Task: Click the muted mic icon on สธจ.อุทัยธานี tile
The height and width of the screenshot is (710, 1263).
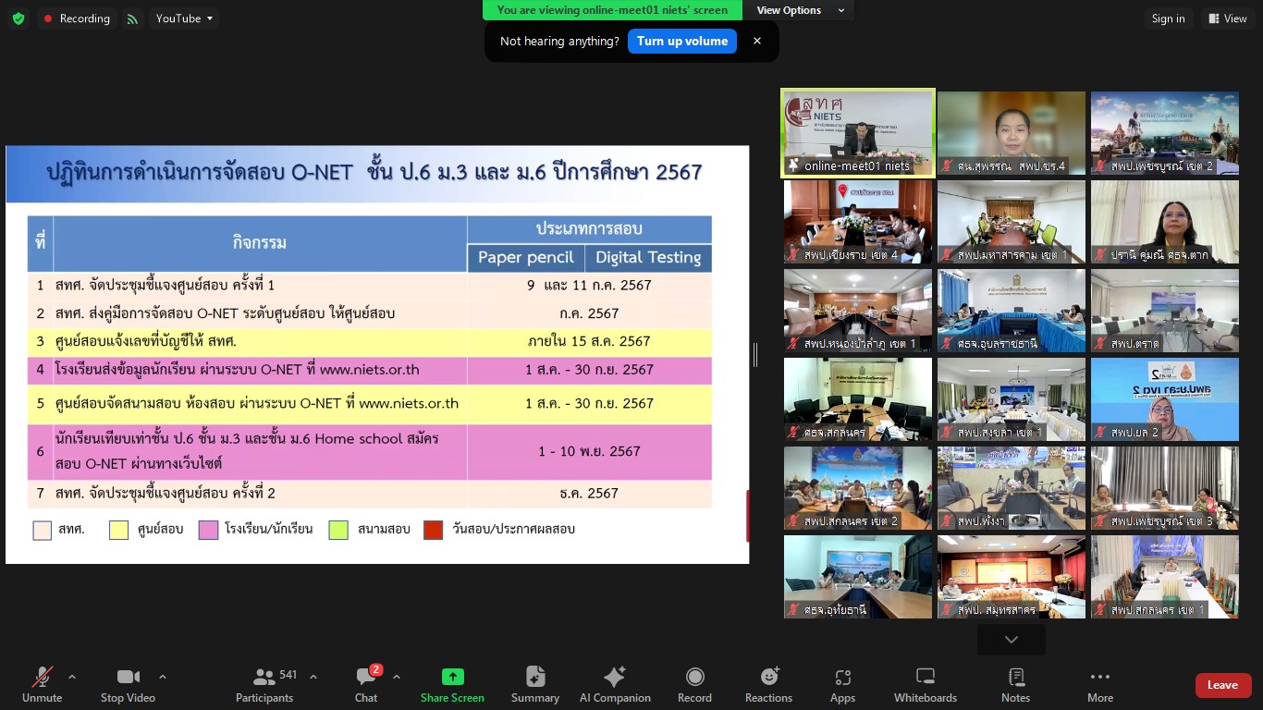Action: [794, 610]
